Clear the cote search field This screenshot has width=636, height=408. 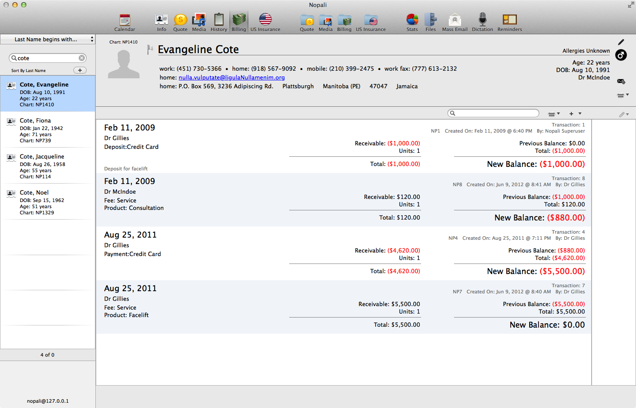click(x=82, y=58)
